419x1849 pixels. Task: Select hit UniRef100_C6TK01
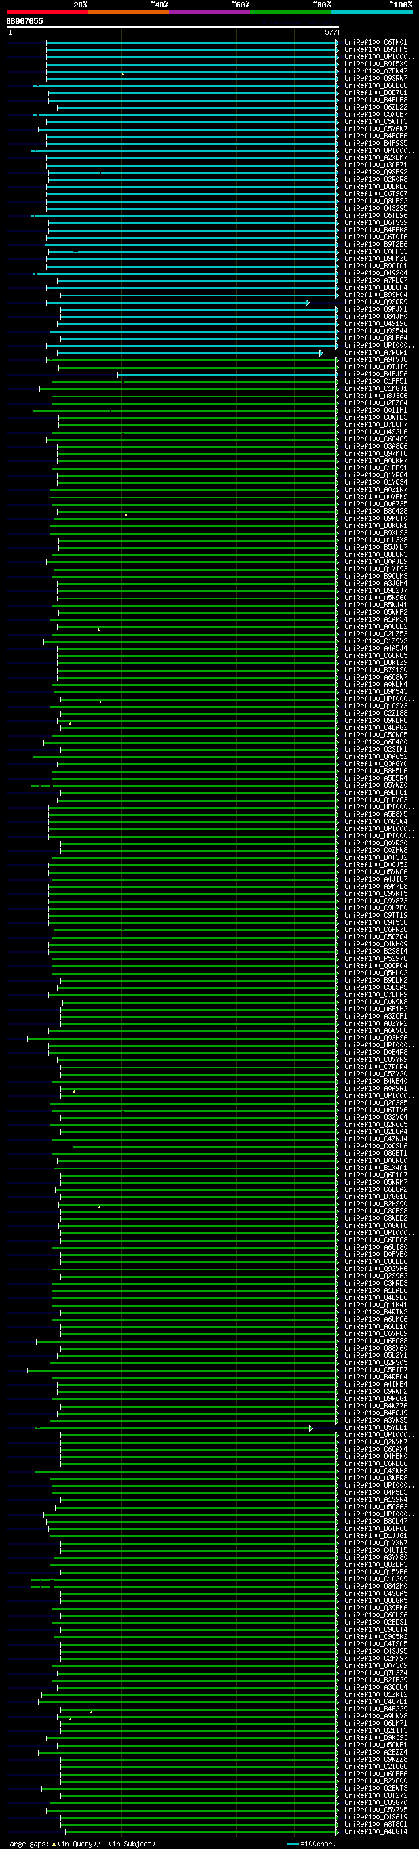point(375,43)
